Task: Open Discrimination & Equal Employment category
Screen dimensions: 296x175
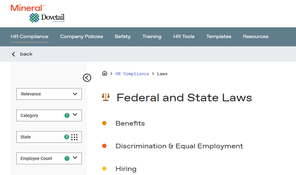Action: point(179,146)
